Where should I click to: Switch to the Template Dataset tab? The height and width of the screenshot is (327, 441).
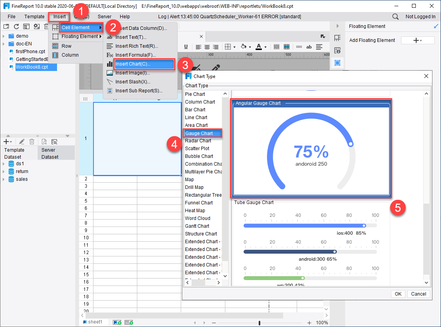pyautogui.click(x=19, y=153)
